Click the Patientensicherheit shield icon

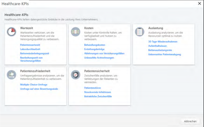(75, 75)
